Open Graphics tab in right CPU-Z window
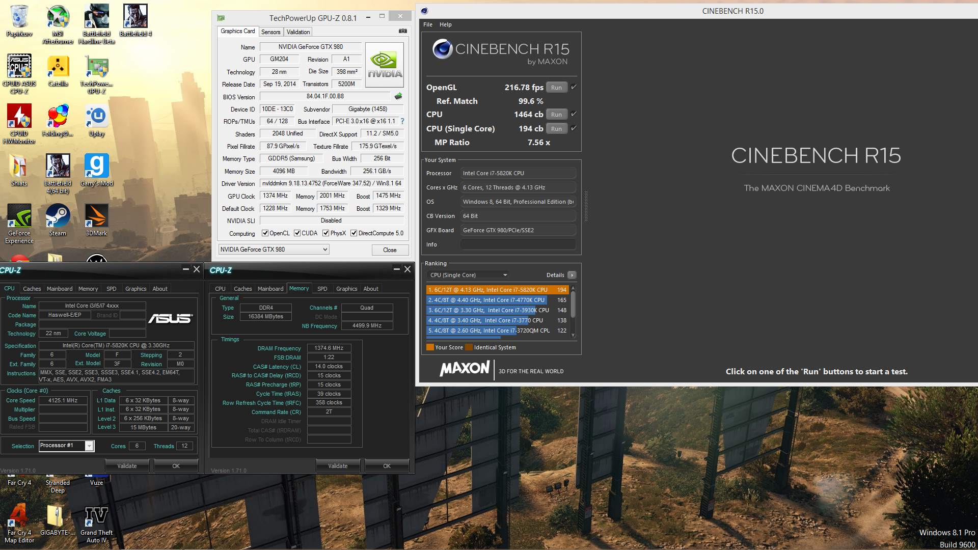Image resolution: width=978 pixels, height=550 pixels. (347, 289)
